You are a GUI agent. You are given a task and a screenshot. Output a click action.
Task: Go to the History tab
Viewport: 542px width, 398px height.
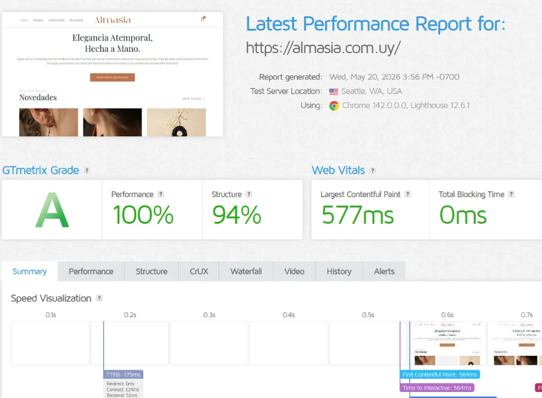point(339,271)
